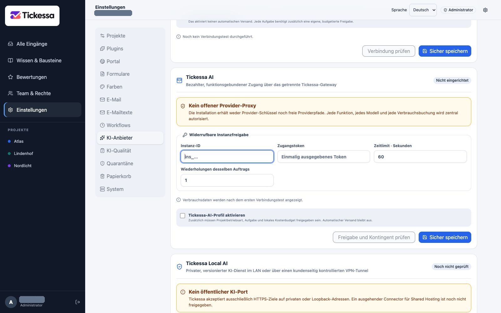Screen dimensions: 501x313
Task: Click the Wissen & Bausteine book icon
Action: coord(10,60)
